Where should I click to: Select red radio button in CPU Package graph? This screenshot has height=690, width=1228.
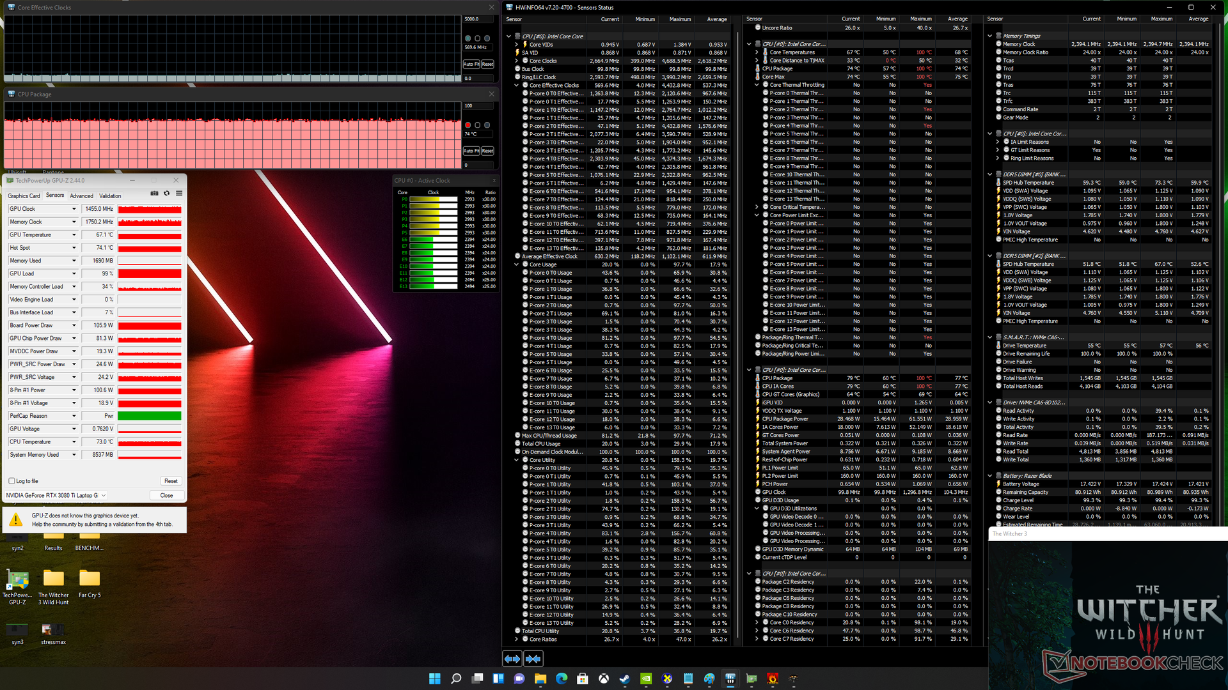[468, 125]
